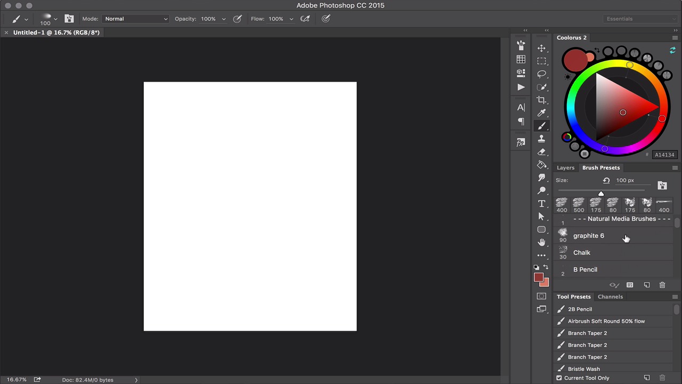
Task: Select the Quick Selection tool
Action: [541, 87]
